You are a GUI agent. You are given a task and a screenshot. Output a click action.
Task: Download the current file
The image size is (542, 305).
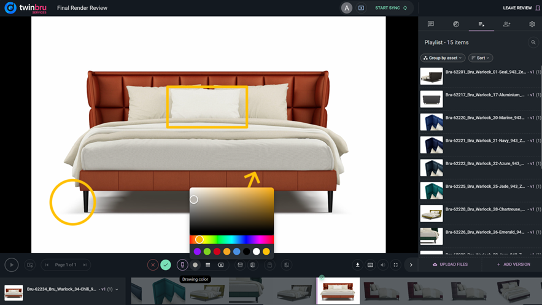tap(357, 265)
